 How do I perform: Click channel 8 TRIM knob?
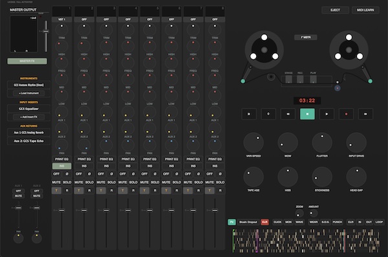[215, 30]
